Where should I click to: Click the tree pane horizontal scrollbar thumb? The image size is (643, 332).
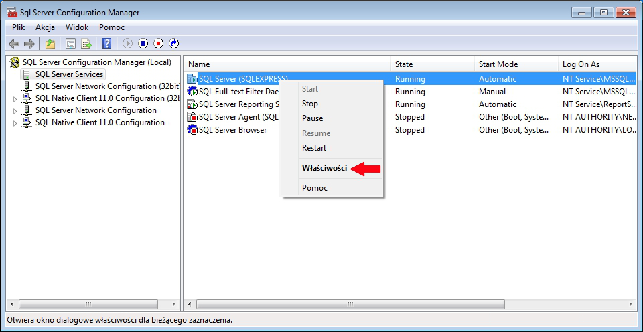click(88, 304)
